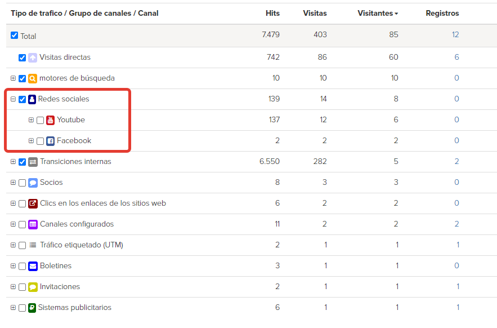Click the orange search engines magnifier icon
Image resolution: width=497 pixels, height=328 pixels.
[32, 78]
